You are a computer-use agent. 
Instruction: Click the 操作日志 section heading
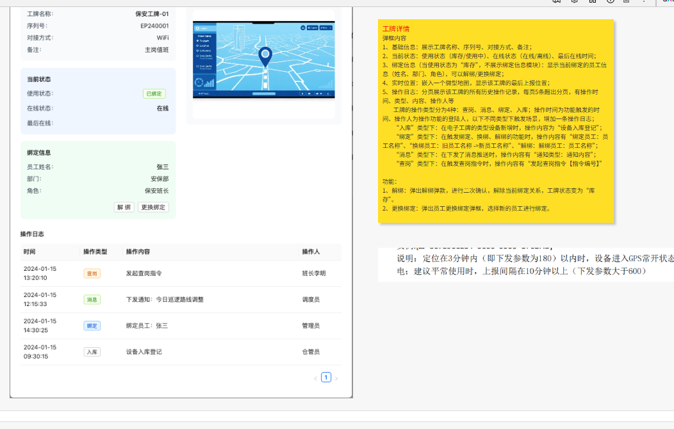coord(32,234)
